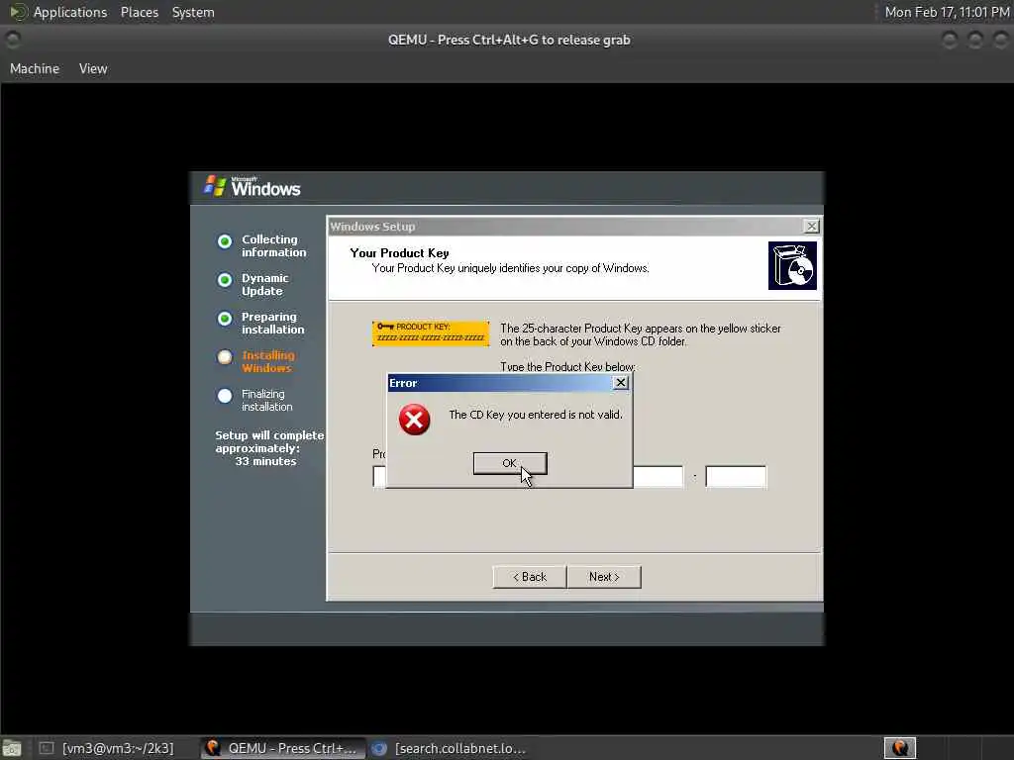Click the QEMU window menu button

(x=12, y=40)
